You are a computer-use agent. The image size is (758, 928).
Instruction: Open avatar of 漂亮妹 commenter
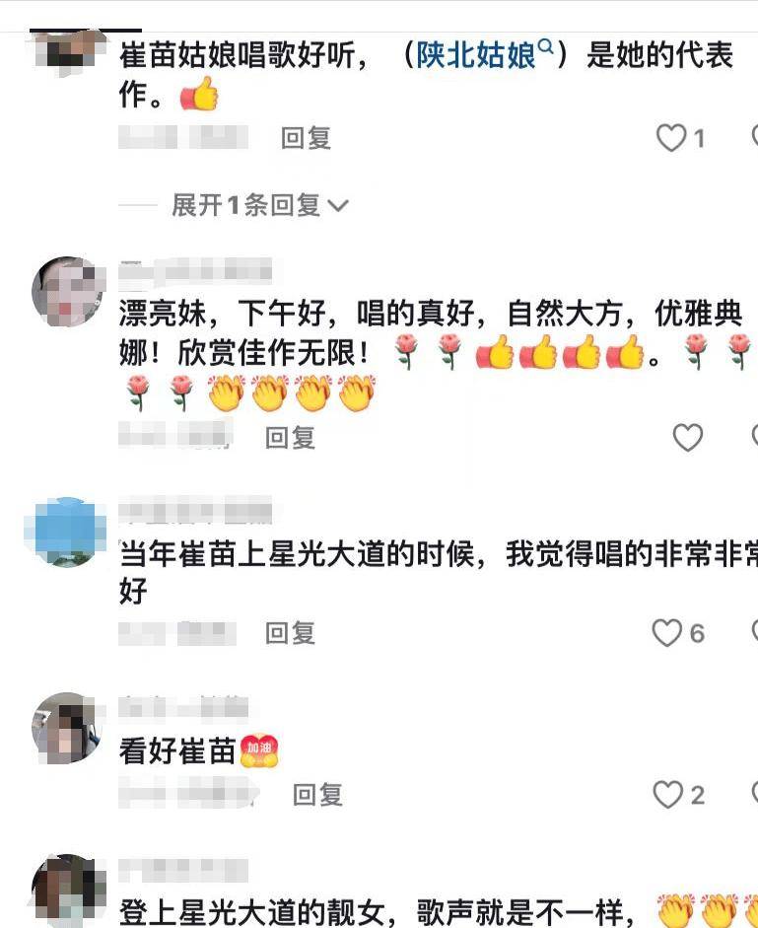(x=66, y=291)
